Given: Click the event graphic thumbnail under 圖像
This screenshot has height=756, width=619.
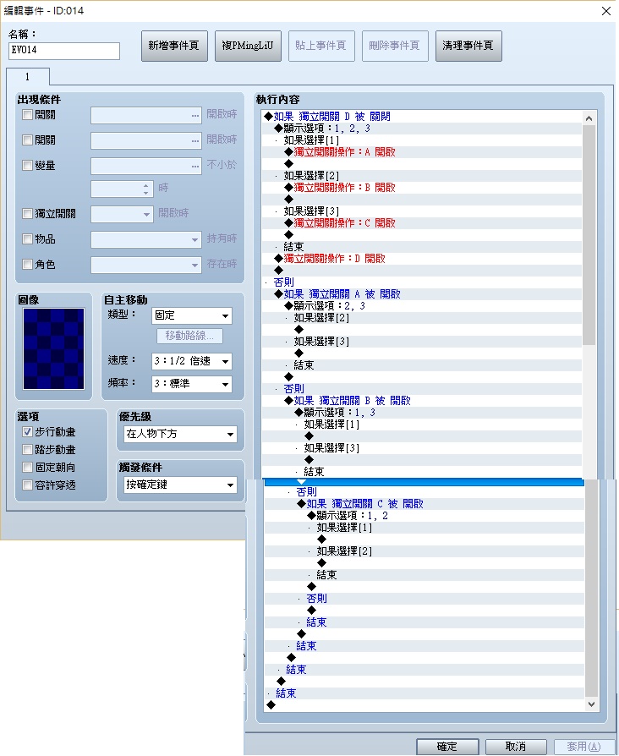Looking at the screenshot, I should [53, 348].
